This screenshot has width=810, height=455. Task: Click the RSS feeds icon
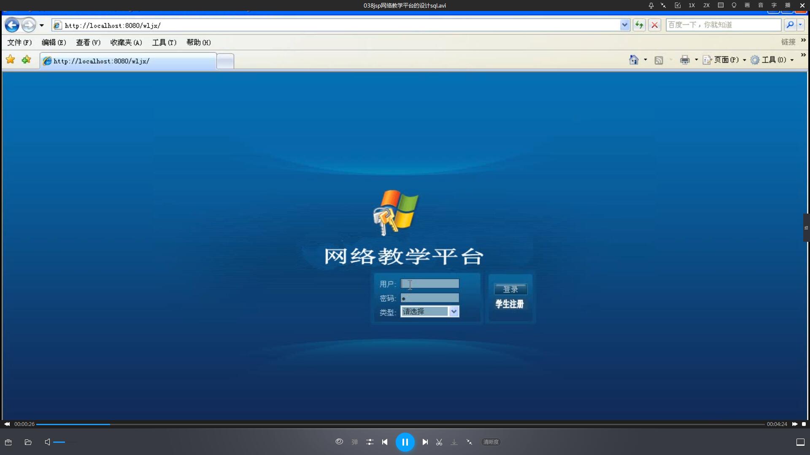(659, 60)
